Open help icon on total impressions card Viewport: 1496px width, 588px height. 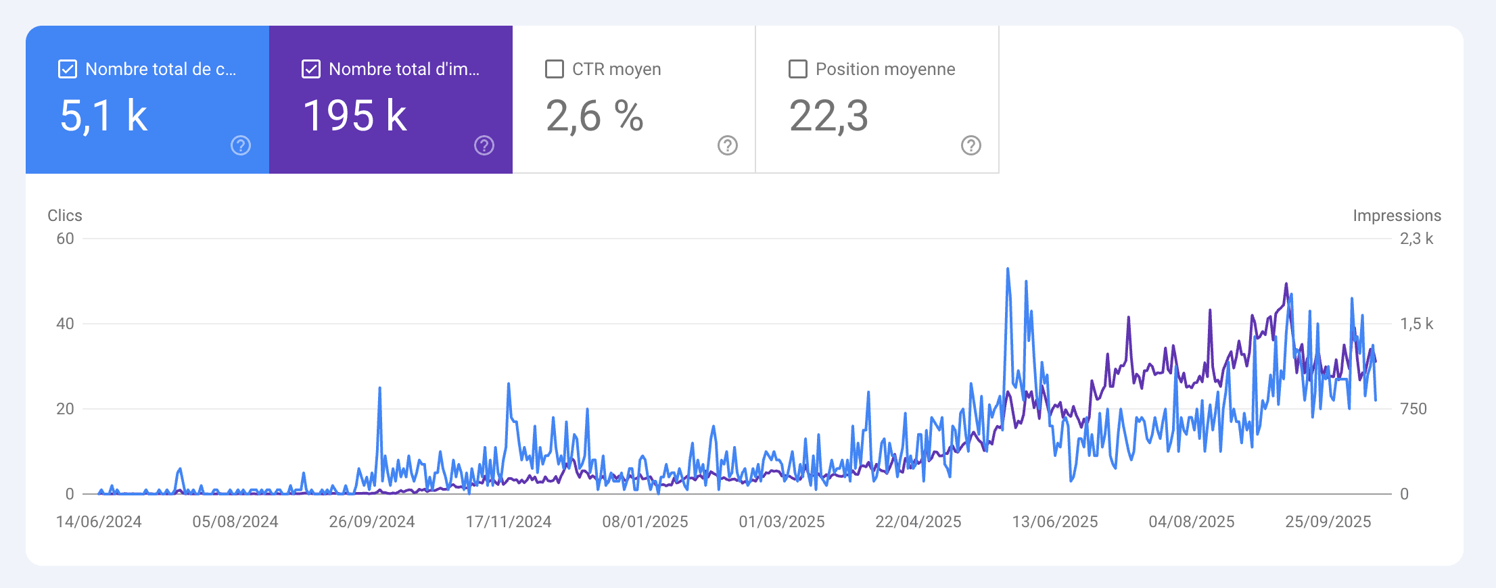point(484,145)
